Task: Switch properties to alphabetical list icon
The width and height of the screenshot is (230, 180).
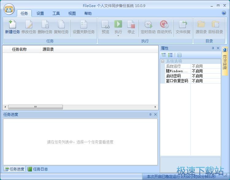Action: click(x=170, y=55)
